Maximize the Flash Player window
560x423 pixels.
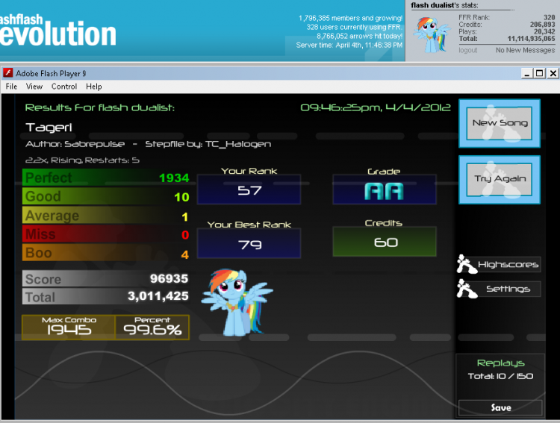coord(540,74)
